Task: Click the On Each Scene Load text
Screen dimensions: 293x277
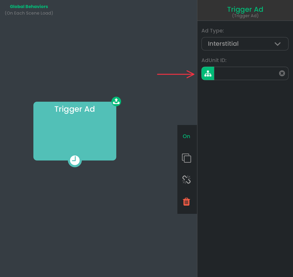Action: click(x=29, y=13)
